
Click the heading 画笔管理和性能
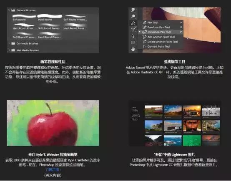click(x=53, y=62)
